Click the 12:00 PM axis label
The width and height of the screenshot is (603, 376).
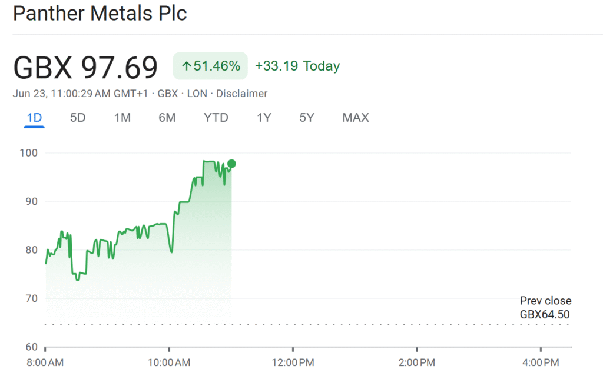(293, 361)
